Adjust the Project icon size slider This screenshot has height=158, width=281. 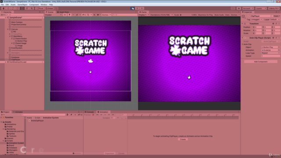click(77, 153)
